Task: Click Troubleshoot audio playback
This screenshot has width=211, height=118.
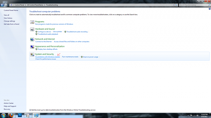Action: (48, 34)
